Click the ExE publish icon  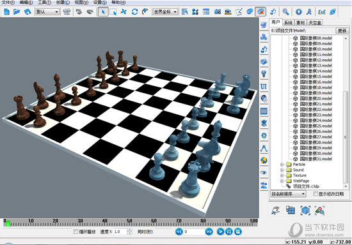click(322, 11)
